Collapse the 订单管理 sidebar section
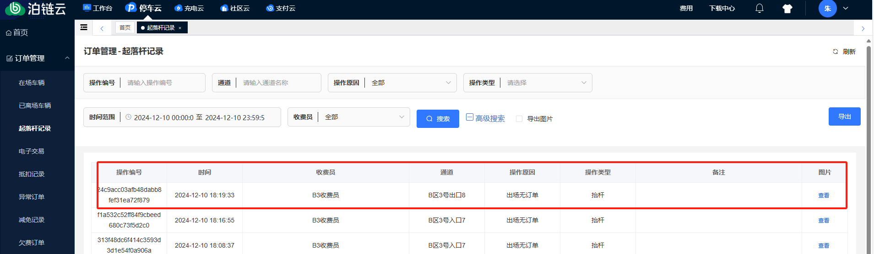874x254 pixels. pyautogui.click(x=37, y=58)
